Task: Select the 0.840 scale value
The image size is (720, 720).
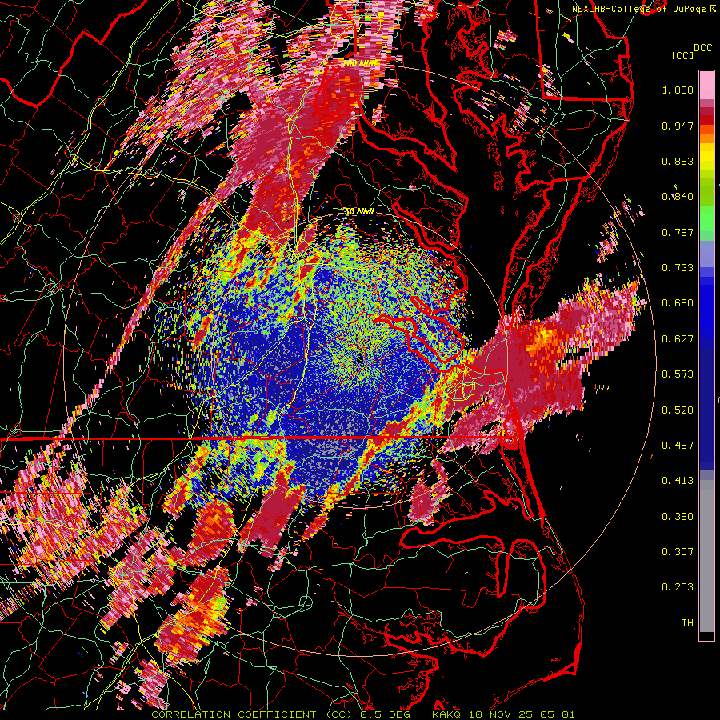Action: (x=678, y=197)
